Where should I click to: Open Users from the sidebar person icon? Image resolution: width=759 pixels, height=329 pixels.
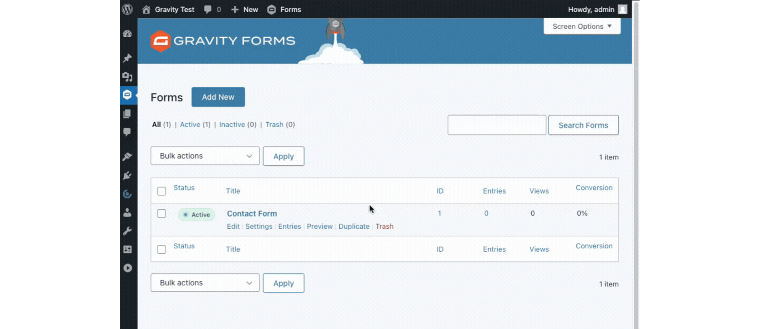(128, 212)
